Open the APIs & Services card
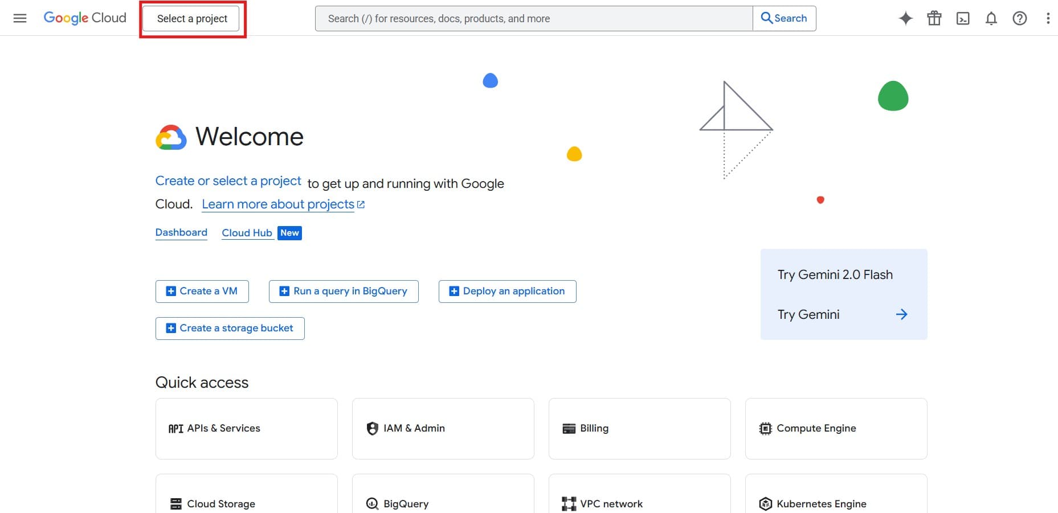This screenshot has width=1058, height=513. (x=247, y=429)
